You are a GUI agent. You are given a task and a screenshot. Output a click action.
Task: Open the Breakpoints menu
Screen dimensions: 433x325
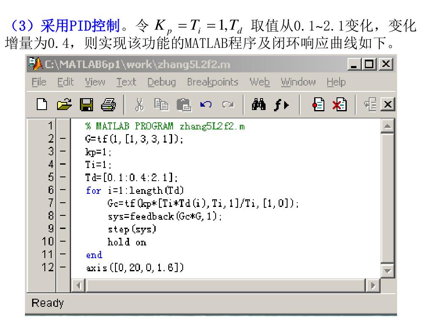(x=213, y=82)
